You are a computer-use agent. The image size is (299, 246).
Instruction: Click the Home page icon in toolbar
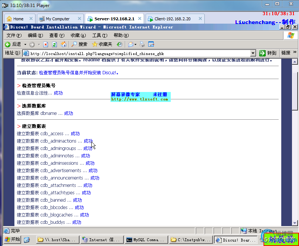tap(64, 44)
